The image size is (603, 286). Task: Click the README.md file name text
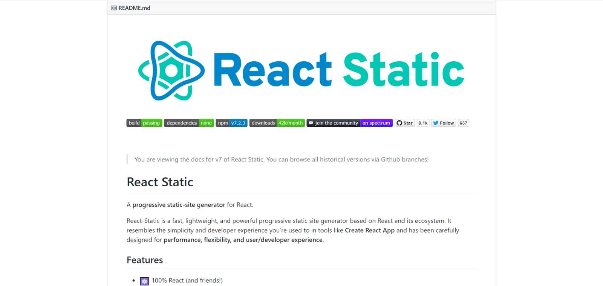134,8
